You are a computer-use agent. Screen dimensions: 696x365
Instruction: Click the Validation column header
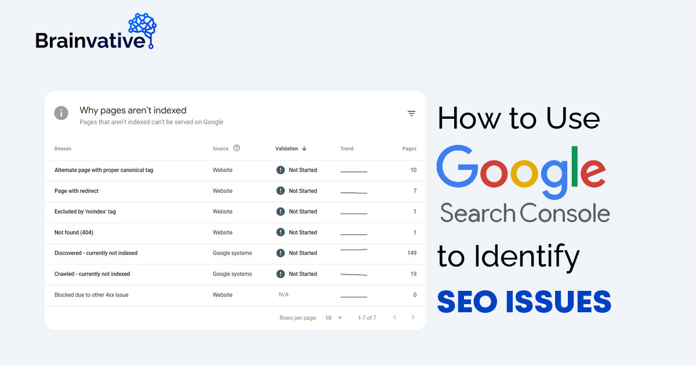click(287, 149)
